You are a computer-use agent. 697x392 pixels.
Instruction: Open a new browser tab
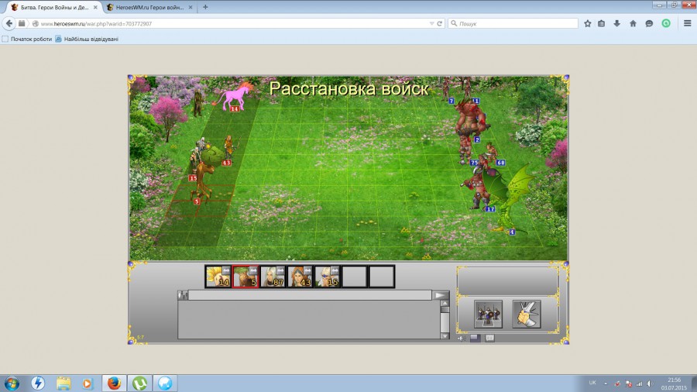pyautogui.click(x=205, y=7)
